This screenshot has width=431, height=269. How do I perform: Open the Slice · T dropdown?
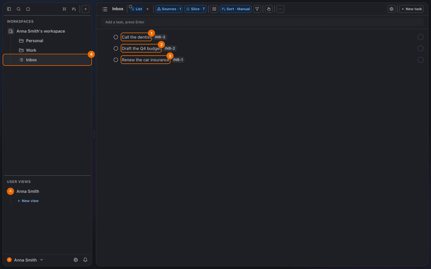coord(195,9)
